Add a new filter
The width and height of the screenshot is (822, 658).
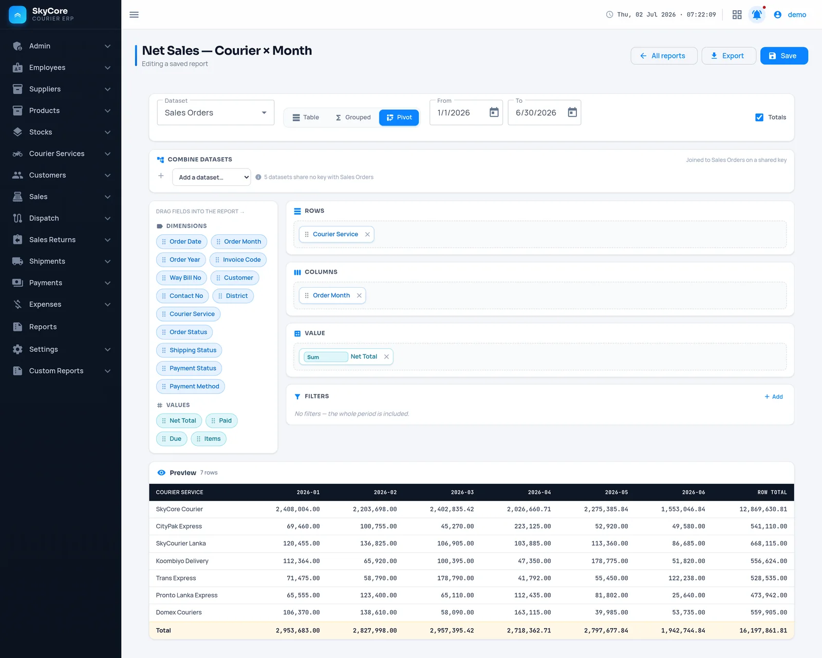click(774, 397)
